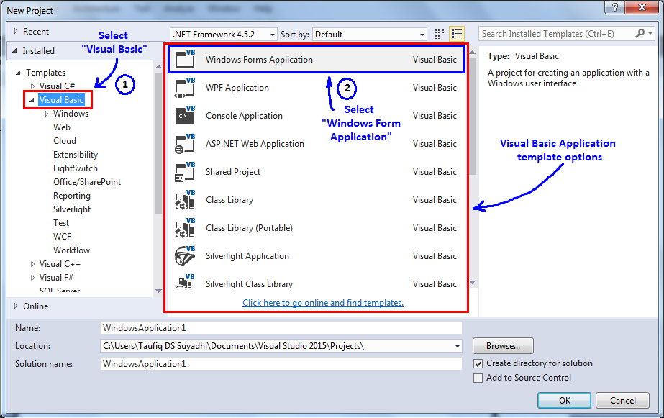Select Reporting category in tree
The image size is (664, 418).
point(71,196)
